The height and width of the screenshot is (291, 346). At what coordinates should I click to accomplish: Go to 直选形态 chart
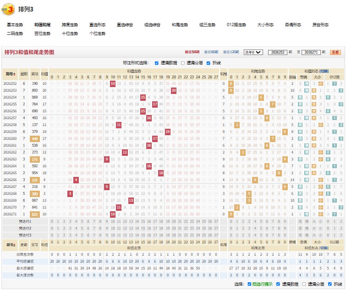click(97, 25)
